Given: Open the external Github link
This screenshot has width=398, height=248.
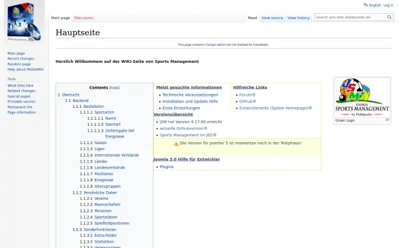Looking at the screenshot, I should (247, 101).
